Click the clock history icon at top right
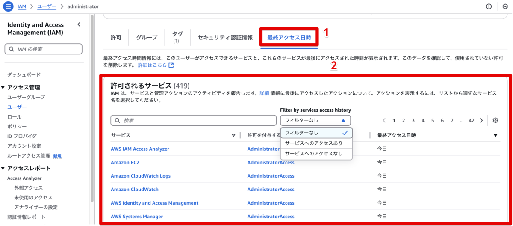Viewport: 513px width, 226px height. [x=505, y=6]
